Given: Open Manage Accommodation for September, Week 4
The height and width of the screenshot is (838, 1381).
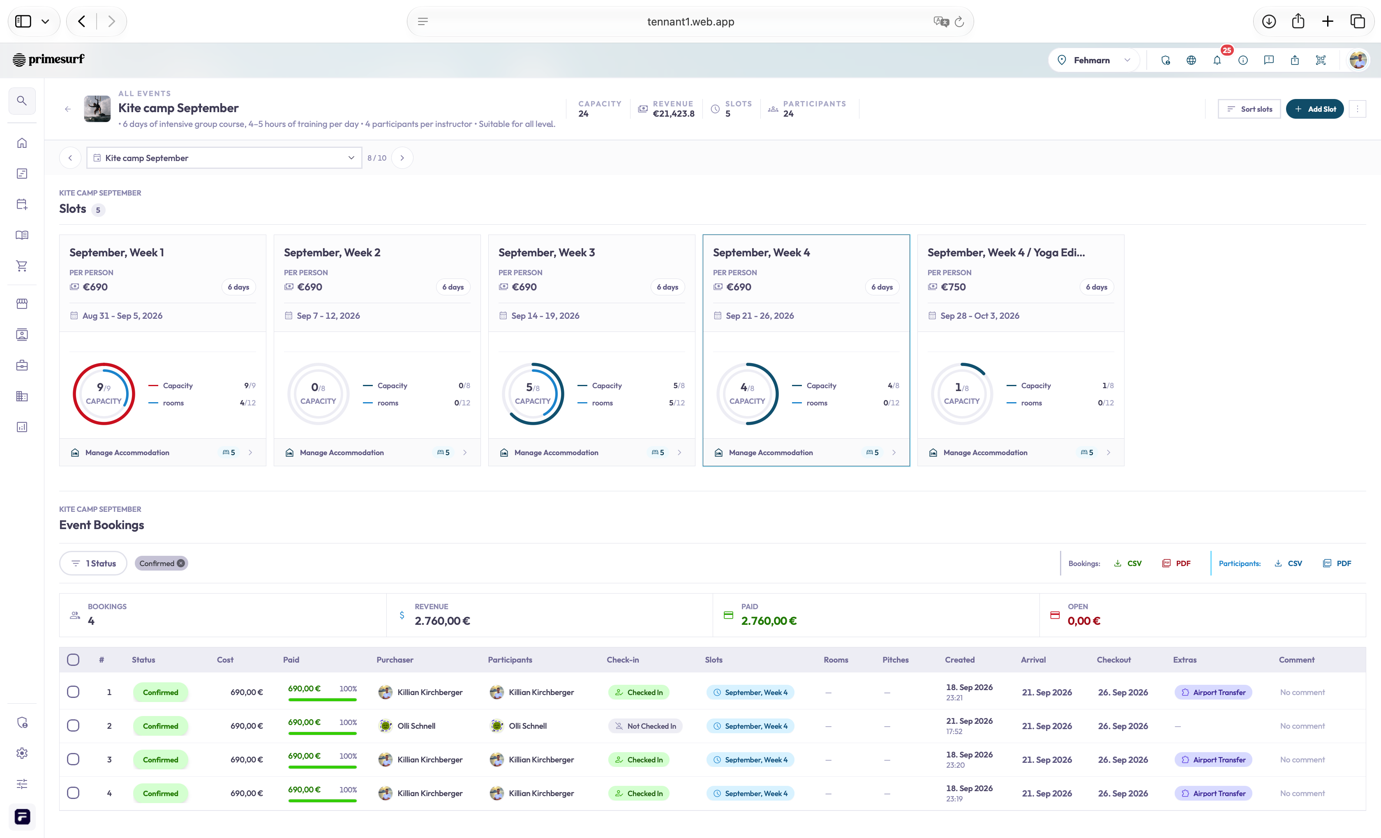Looking at the screenshot, I should [x=806, y=453].
